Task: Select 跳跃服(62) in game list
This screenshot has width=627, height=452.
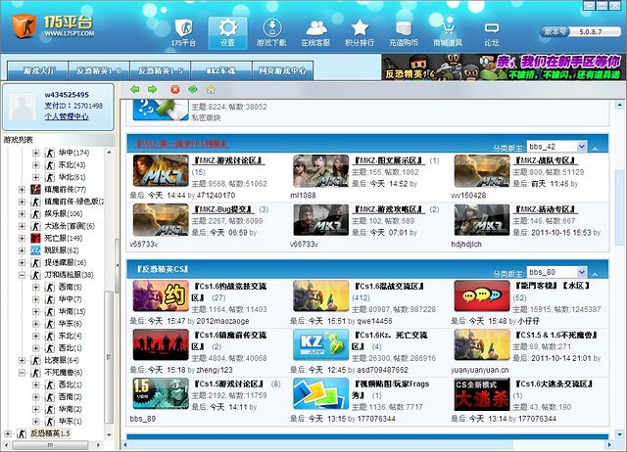Action: (61, 250)
